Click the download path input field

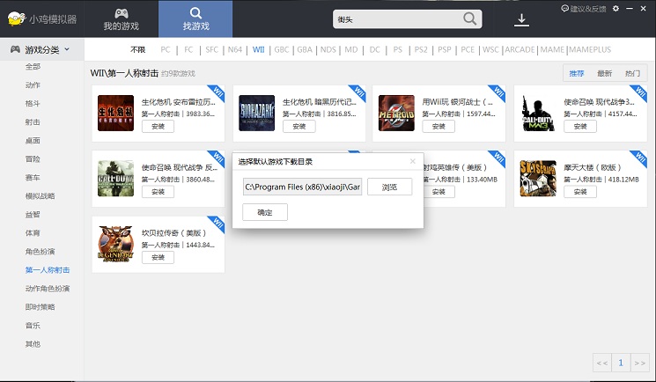[302, 187]
